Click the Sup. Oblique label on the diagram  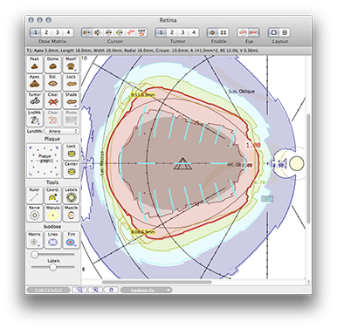(241, 92)
